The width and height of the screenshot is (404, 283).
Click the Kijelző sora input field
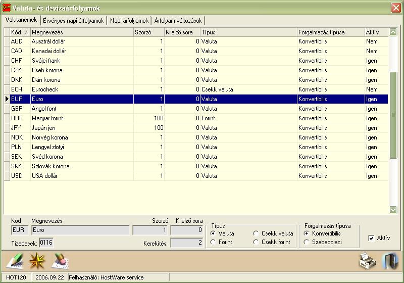(x=186, y=230)
